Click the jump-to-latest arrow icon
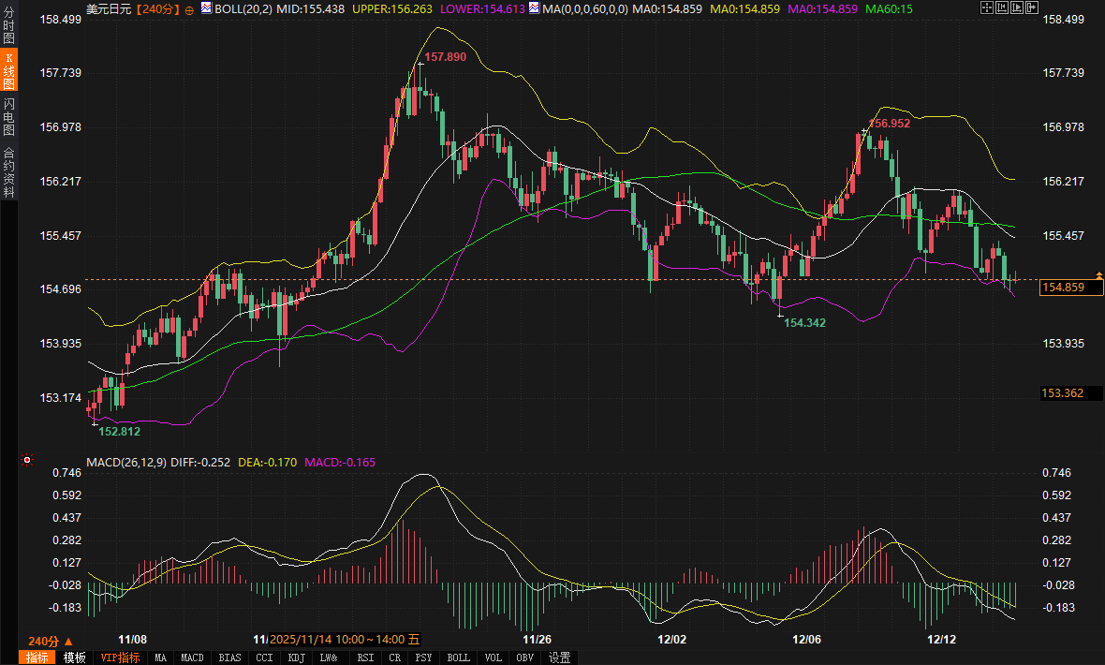 (1031, 7)
